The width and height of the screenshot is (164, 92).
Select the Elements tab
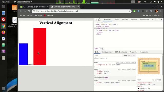pos(107,20)
